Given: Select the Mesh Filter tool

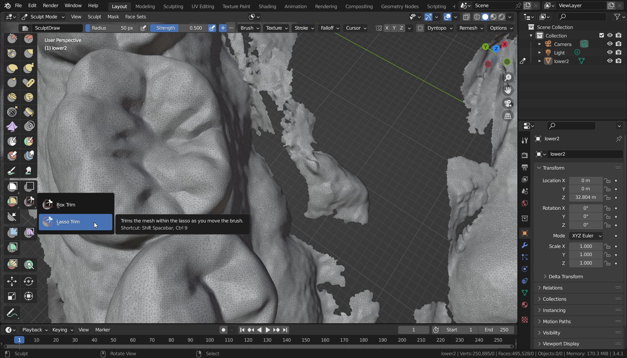Looking at the screenshot, I should (12, 233).
